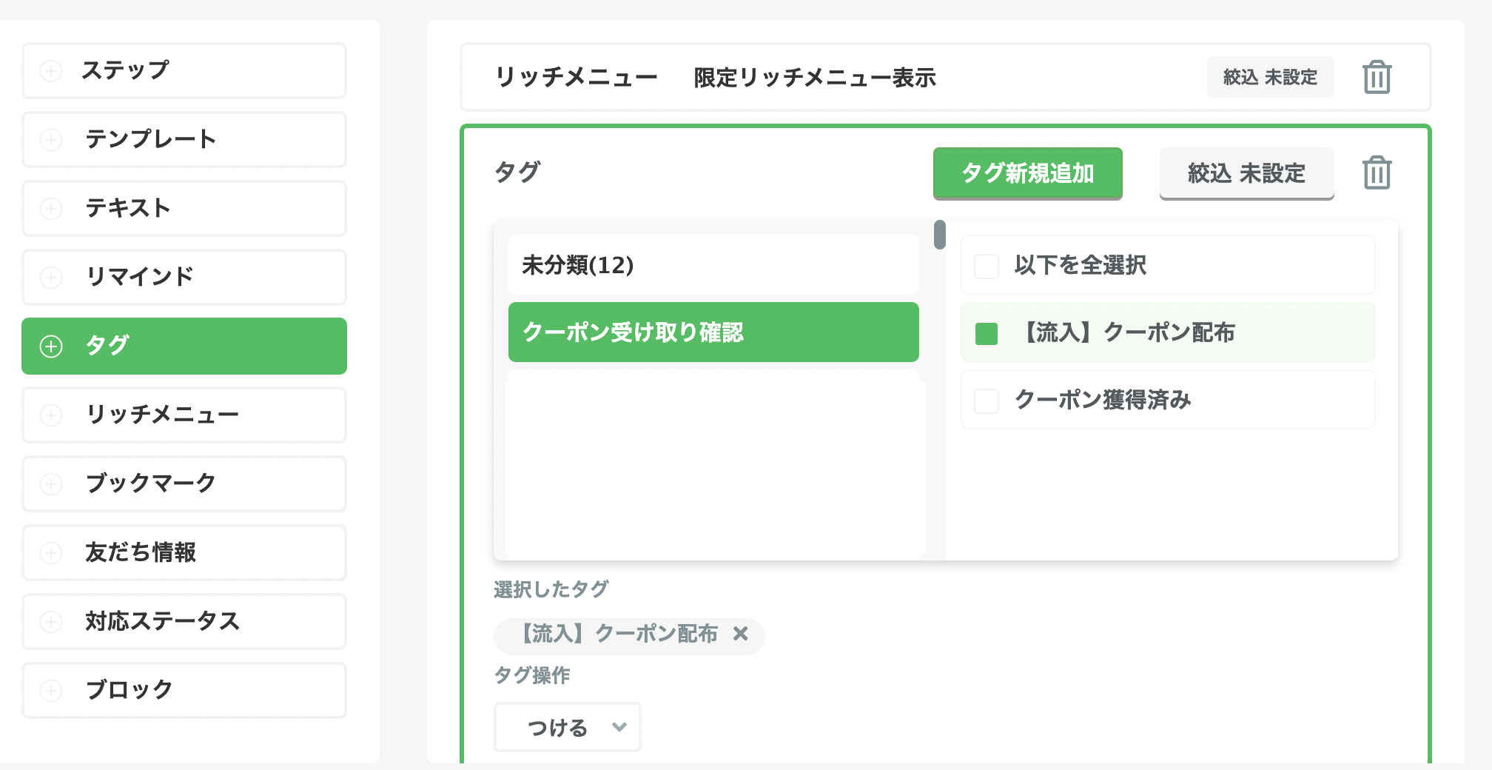Add a リッチメニュー action from sidebar
The image size is (1492, 770).
[x=184, y=415]
